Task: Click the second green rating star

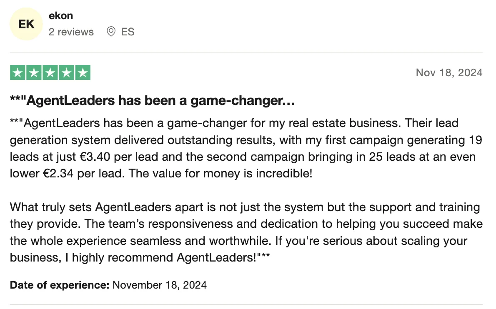Action: 34,72
